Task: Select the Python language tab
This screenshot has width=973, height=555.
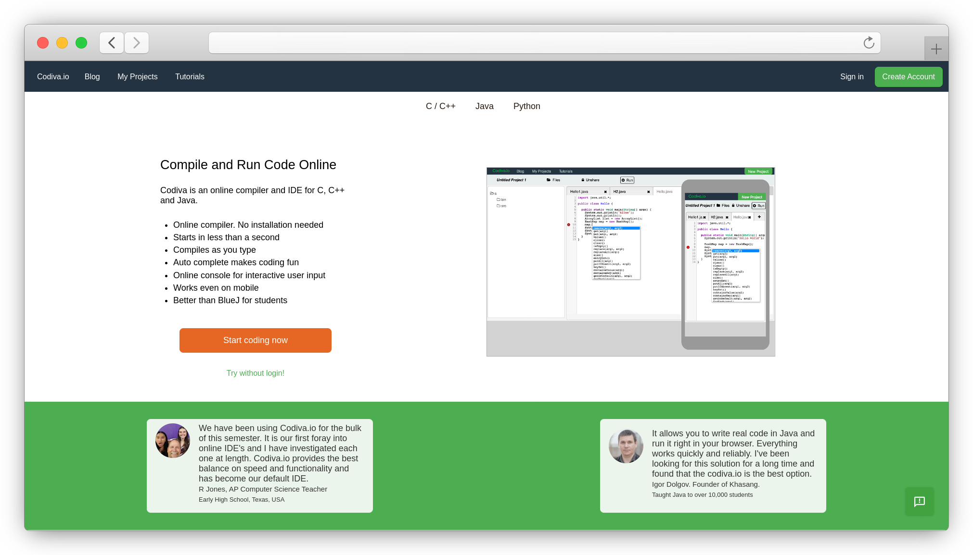Action: (527, 106)
